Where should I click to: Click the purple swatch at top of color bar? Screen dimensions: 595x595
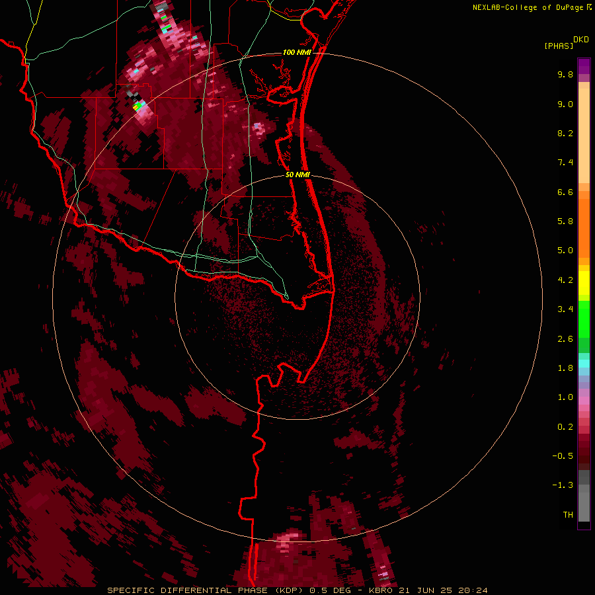pyautogui.click(x=584, y=67)
